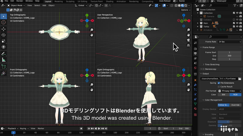Switch to the Shading workspace tab
Image resolution: width=243 pixels, height=136 pixels.
(110, 2)
